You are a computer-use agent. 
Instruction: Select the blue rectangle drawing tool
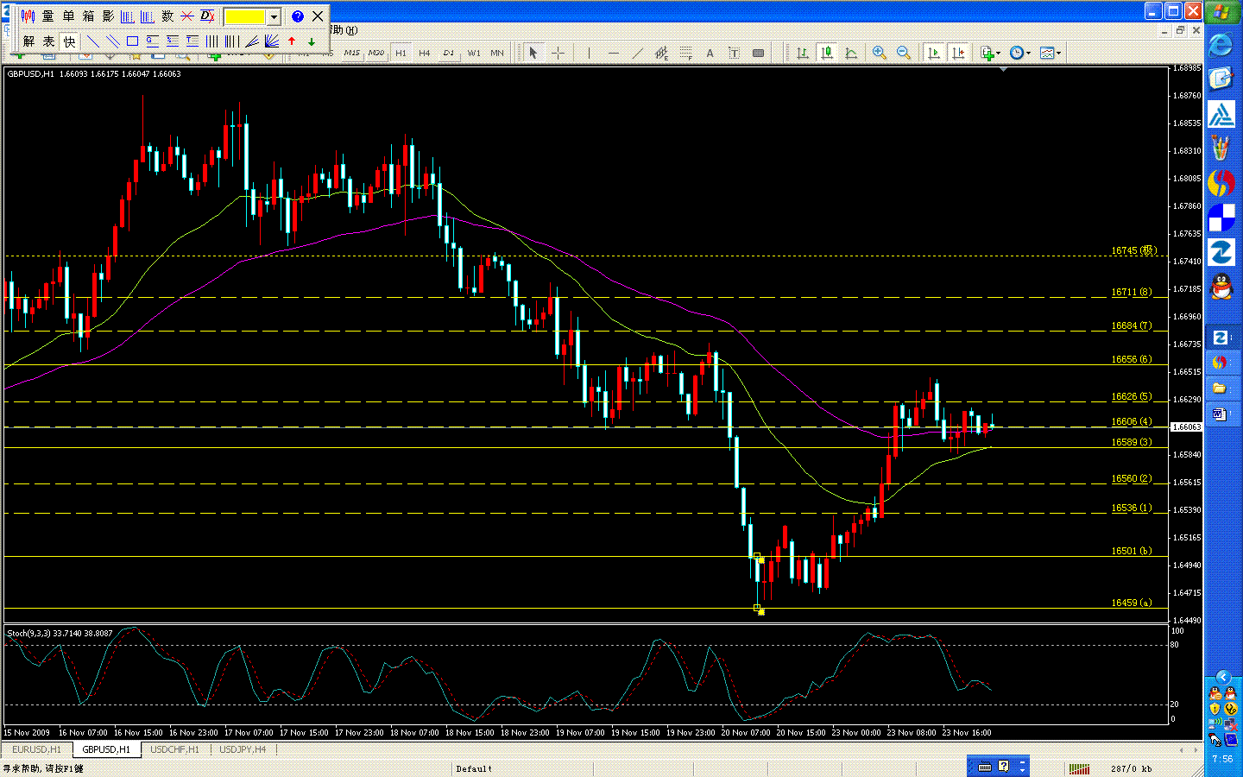click(x=133, y=41)
